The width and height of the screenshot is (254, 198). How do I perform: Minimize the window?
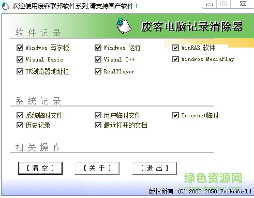[x=210, y=4]
